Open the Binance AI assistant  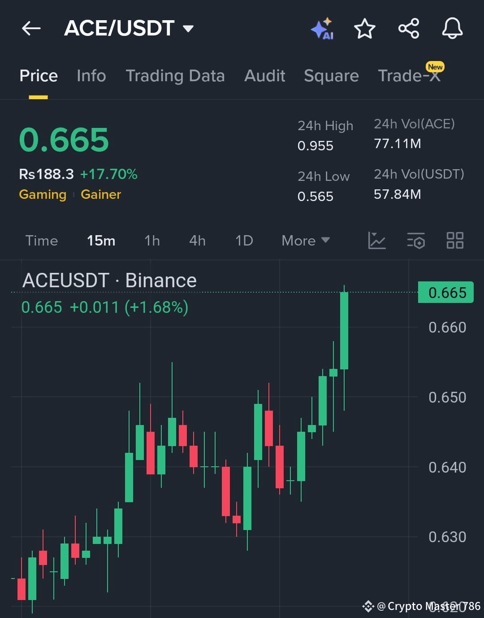coord(322,28)
